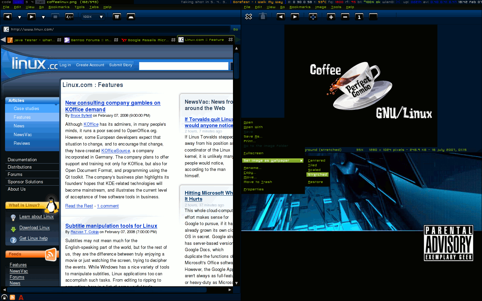Click the Go button beside the address bar

tap(236, 29)
